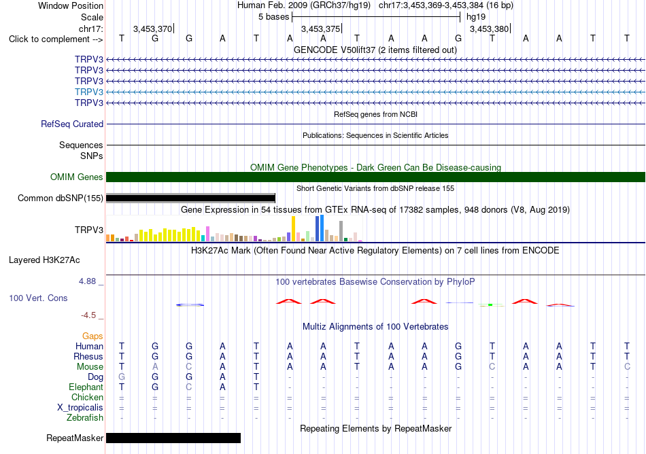Click the SNPs track label
Image resolution: width=646 pixels, height=454 pixels.
point(92,156)
